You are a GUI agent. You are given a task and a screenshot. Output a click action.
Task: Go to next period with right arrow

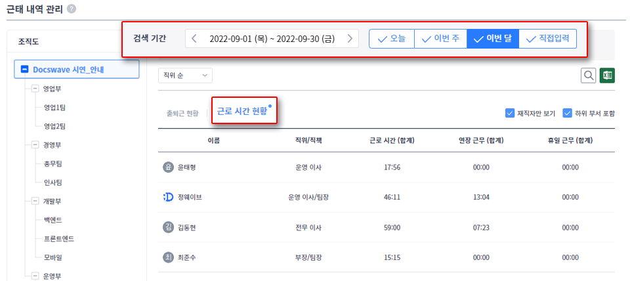point(350,39)
